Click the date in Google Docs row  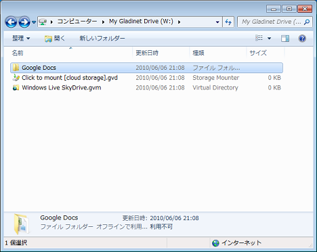tap(160, 68)
